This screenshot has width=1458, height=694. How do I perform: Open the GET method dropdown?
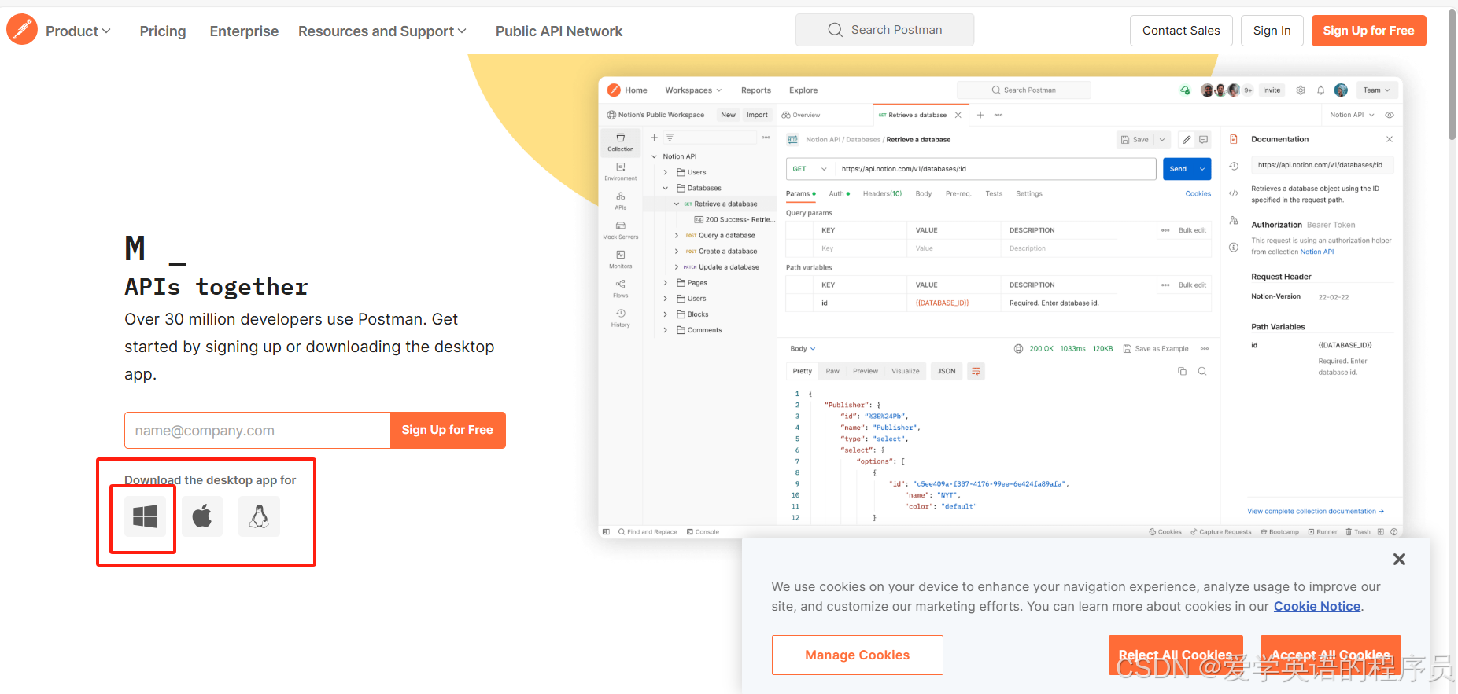(x=809, y=169)
